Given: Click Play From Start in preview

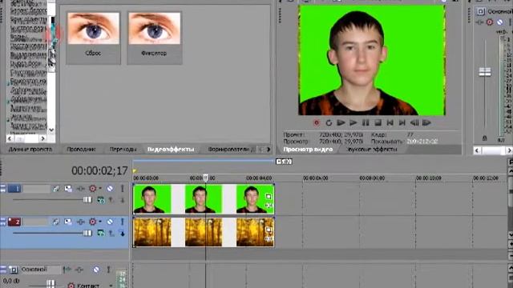Looking at the screenshot, I should pyautogui.click(x=341, y=122).
